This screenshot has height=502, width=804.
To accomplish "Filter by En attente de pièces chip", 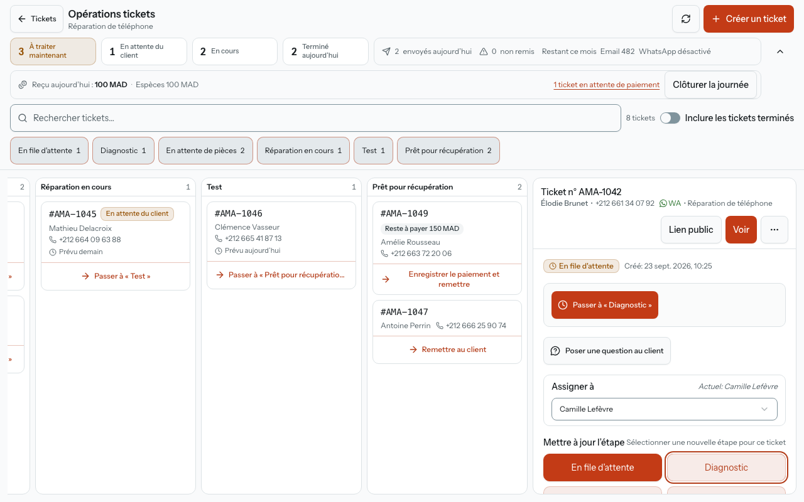I will (205, 151).
